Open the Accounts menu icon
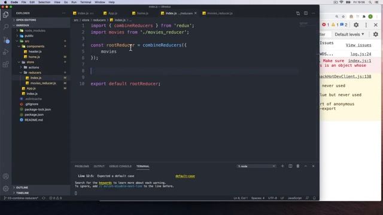Viewport: 383px width, 215px height. coord(5,176)
